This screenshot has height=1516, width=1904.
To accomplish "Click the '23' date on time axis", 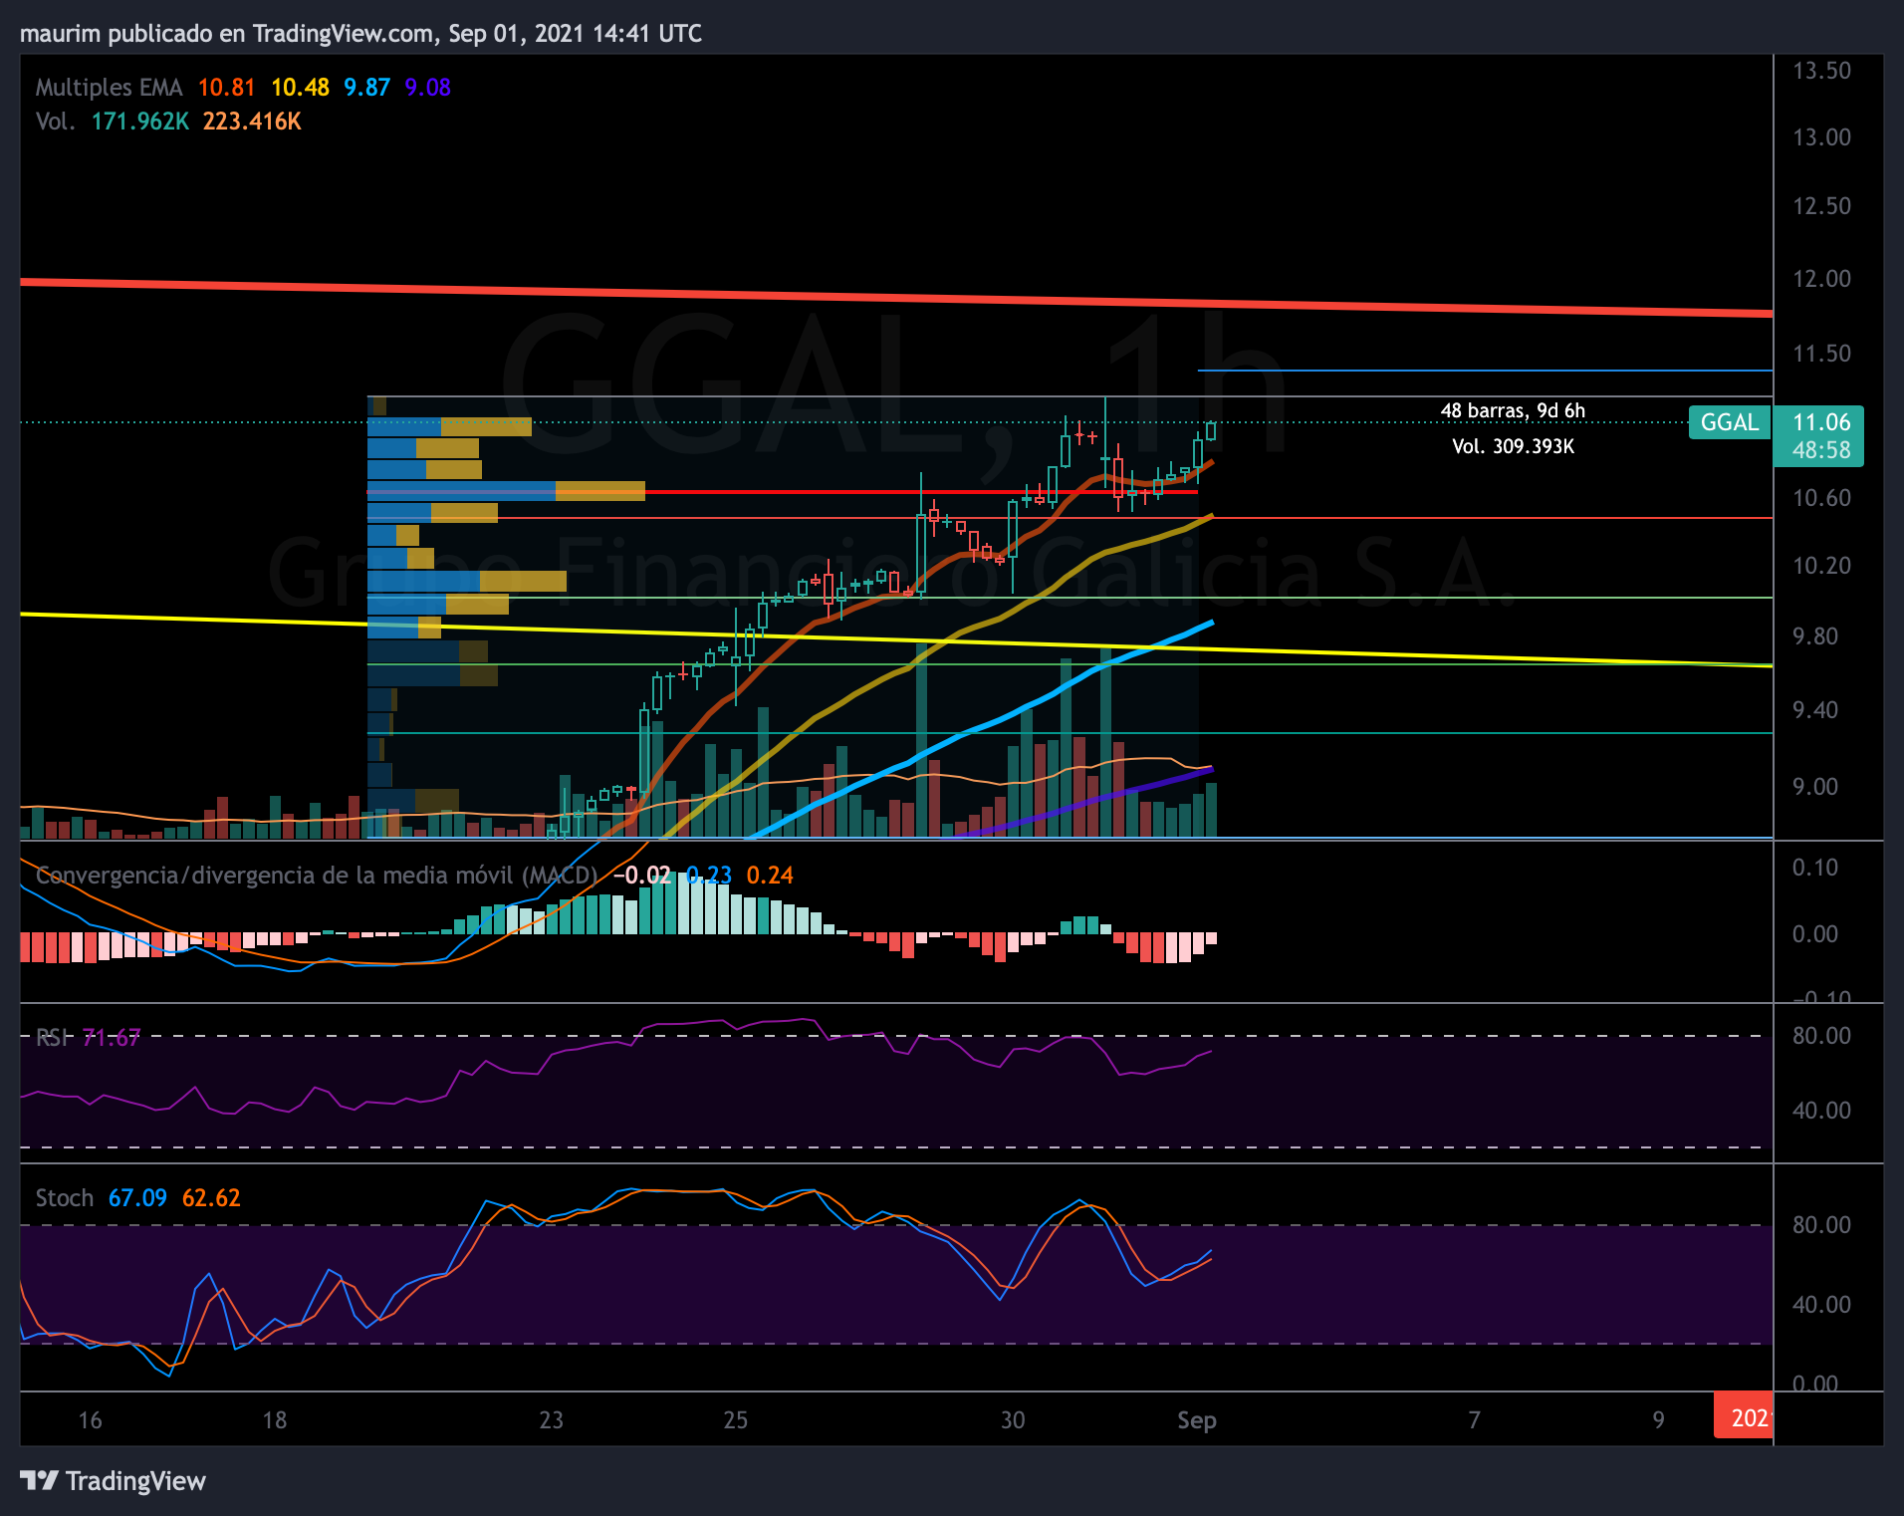I will (x=552, y=1420).
